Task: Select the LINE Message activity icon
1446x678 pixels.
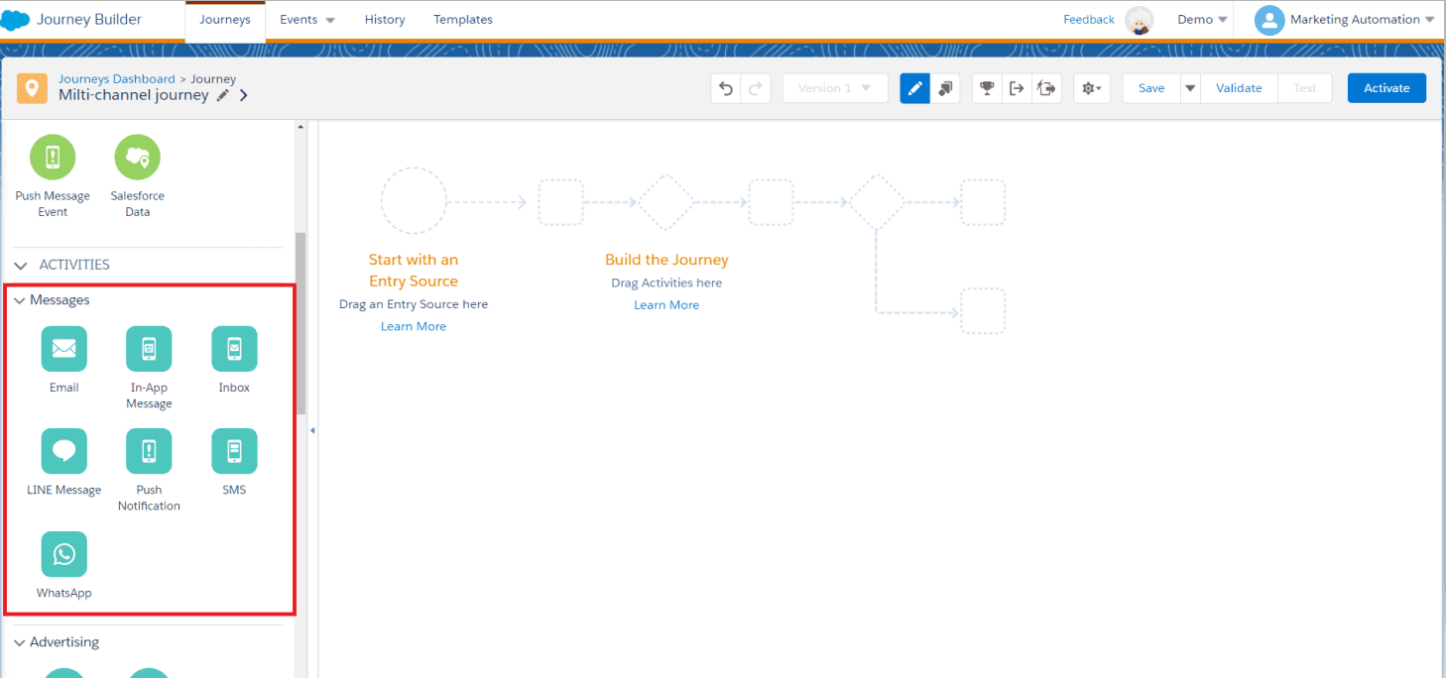Action: [x=63, y=451]
